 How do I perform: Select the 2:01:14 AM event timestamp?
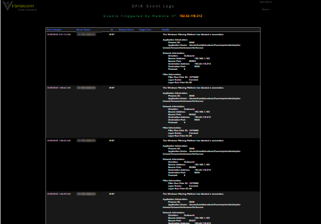pyautogui.click(x=59, y=34)
